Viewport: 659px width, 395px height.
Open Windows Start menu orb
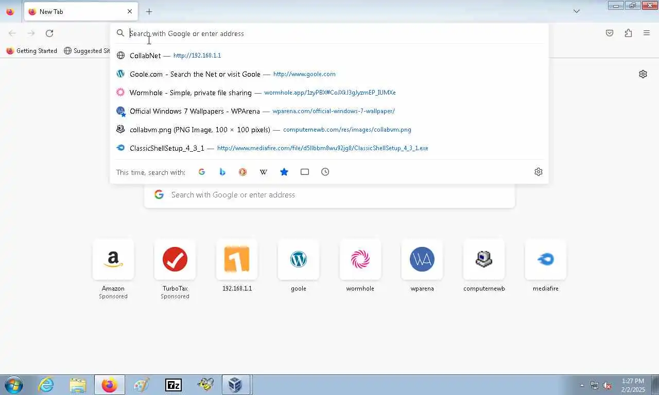click(x=14, y=385)
